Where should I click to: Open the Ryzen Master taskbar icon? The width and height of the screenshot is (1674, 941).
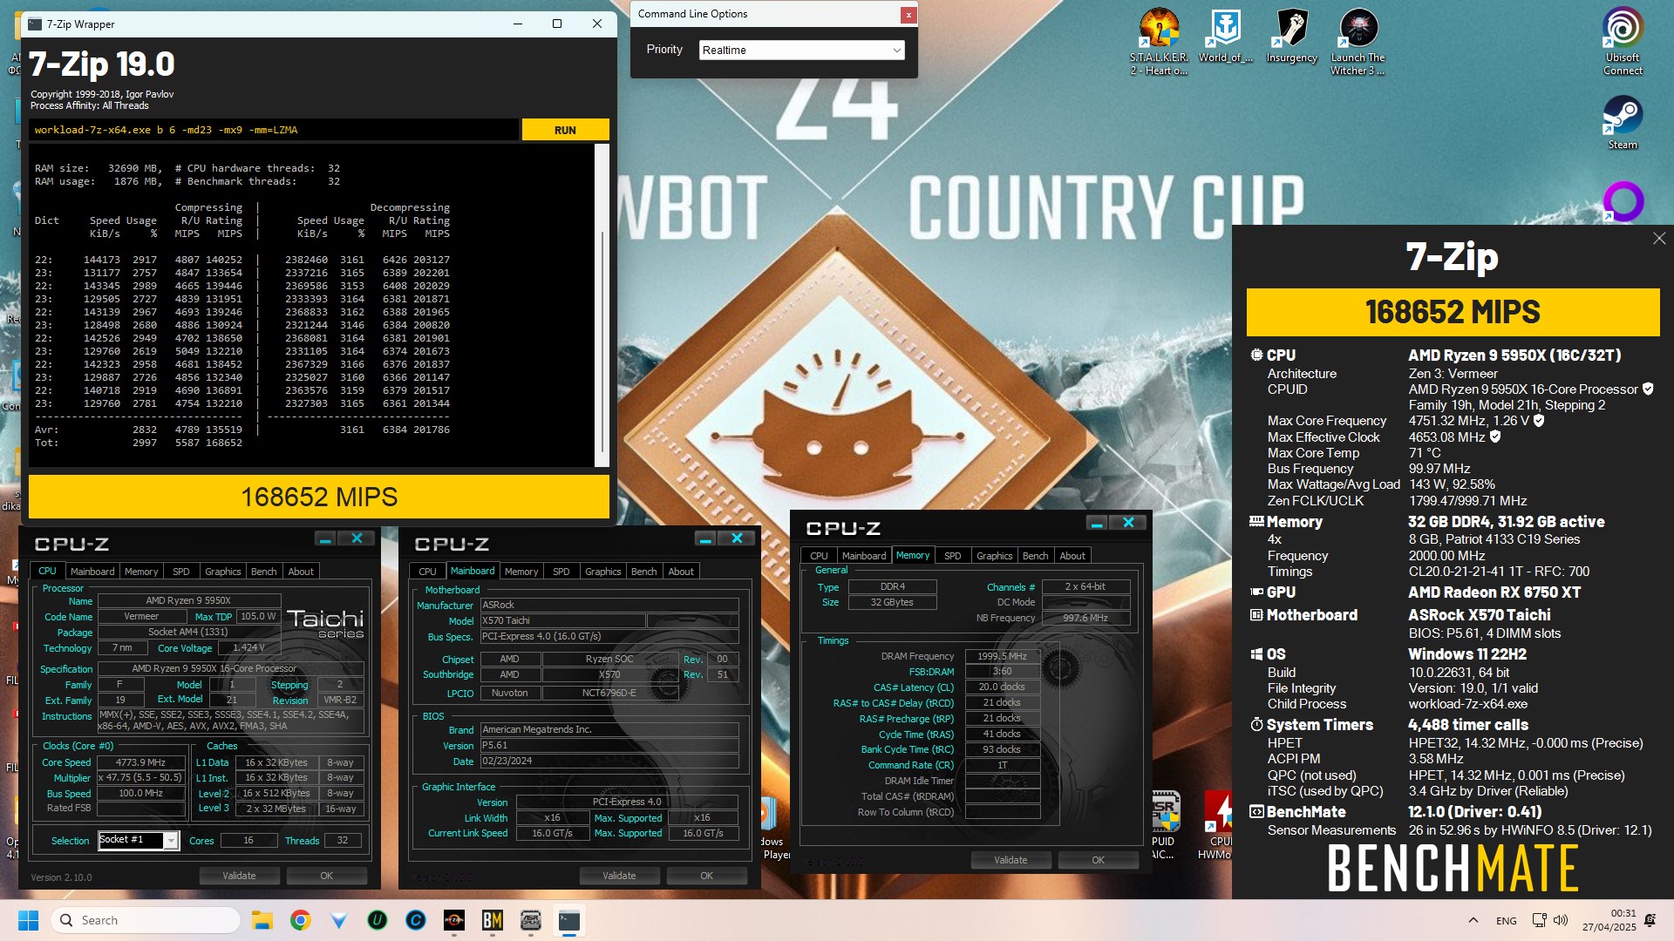tap(453, 920)
